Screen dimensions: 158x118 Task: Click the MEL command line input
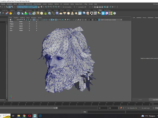coord(106,112)
